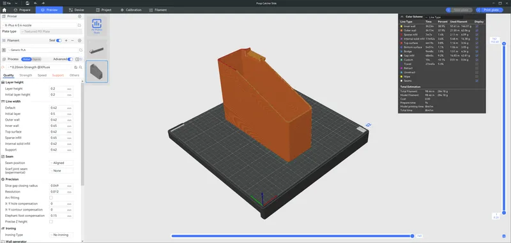
Task: Click the Layer height section icon
Action: pos(3,82)
